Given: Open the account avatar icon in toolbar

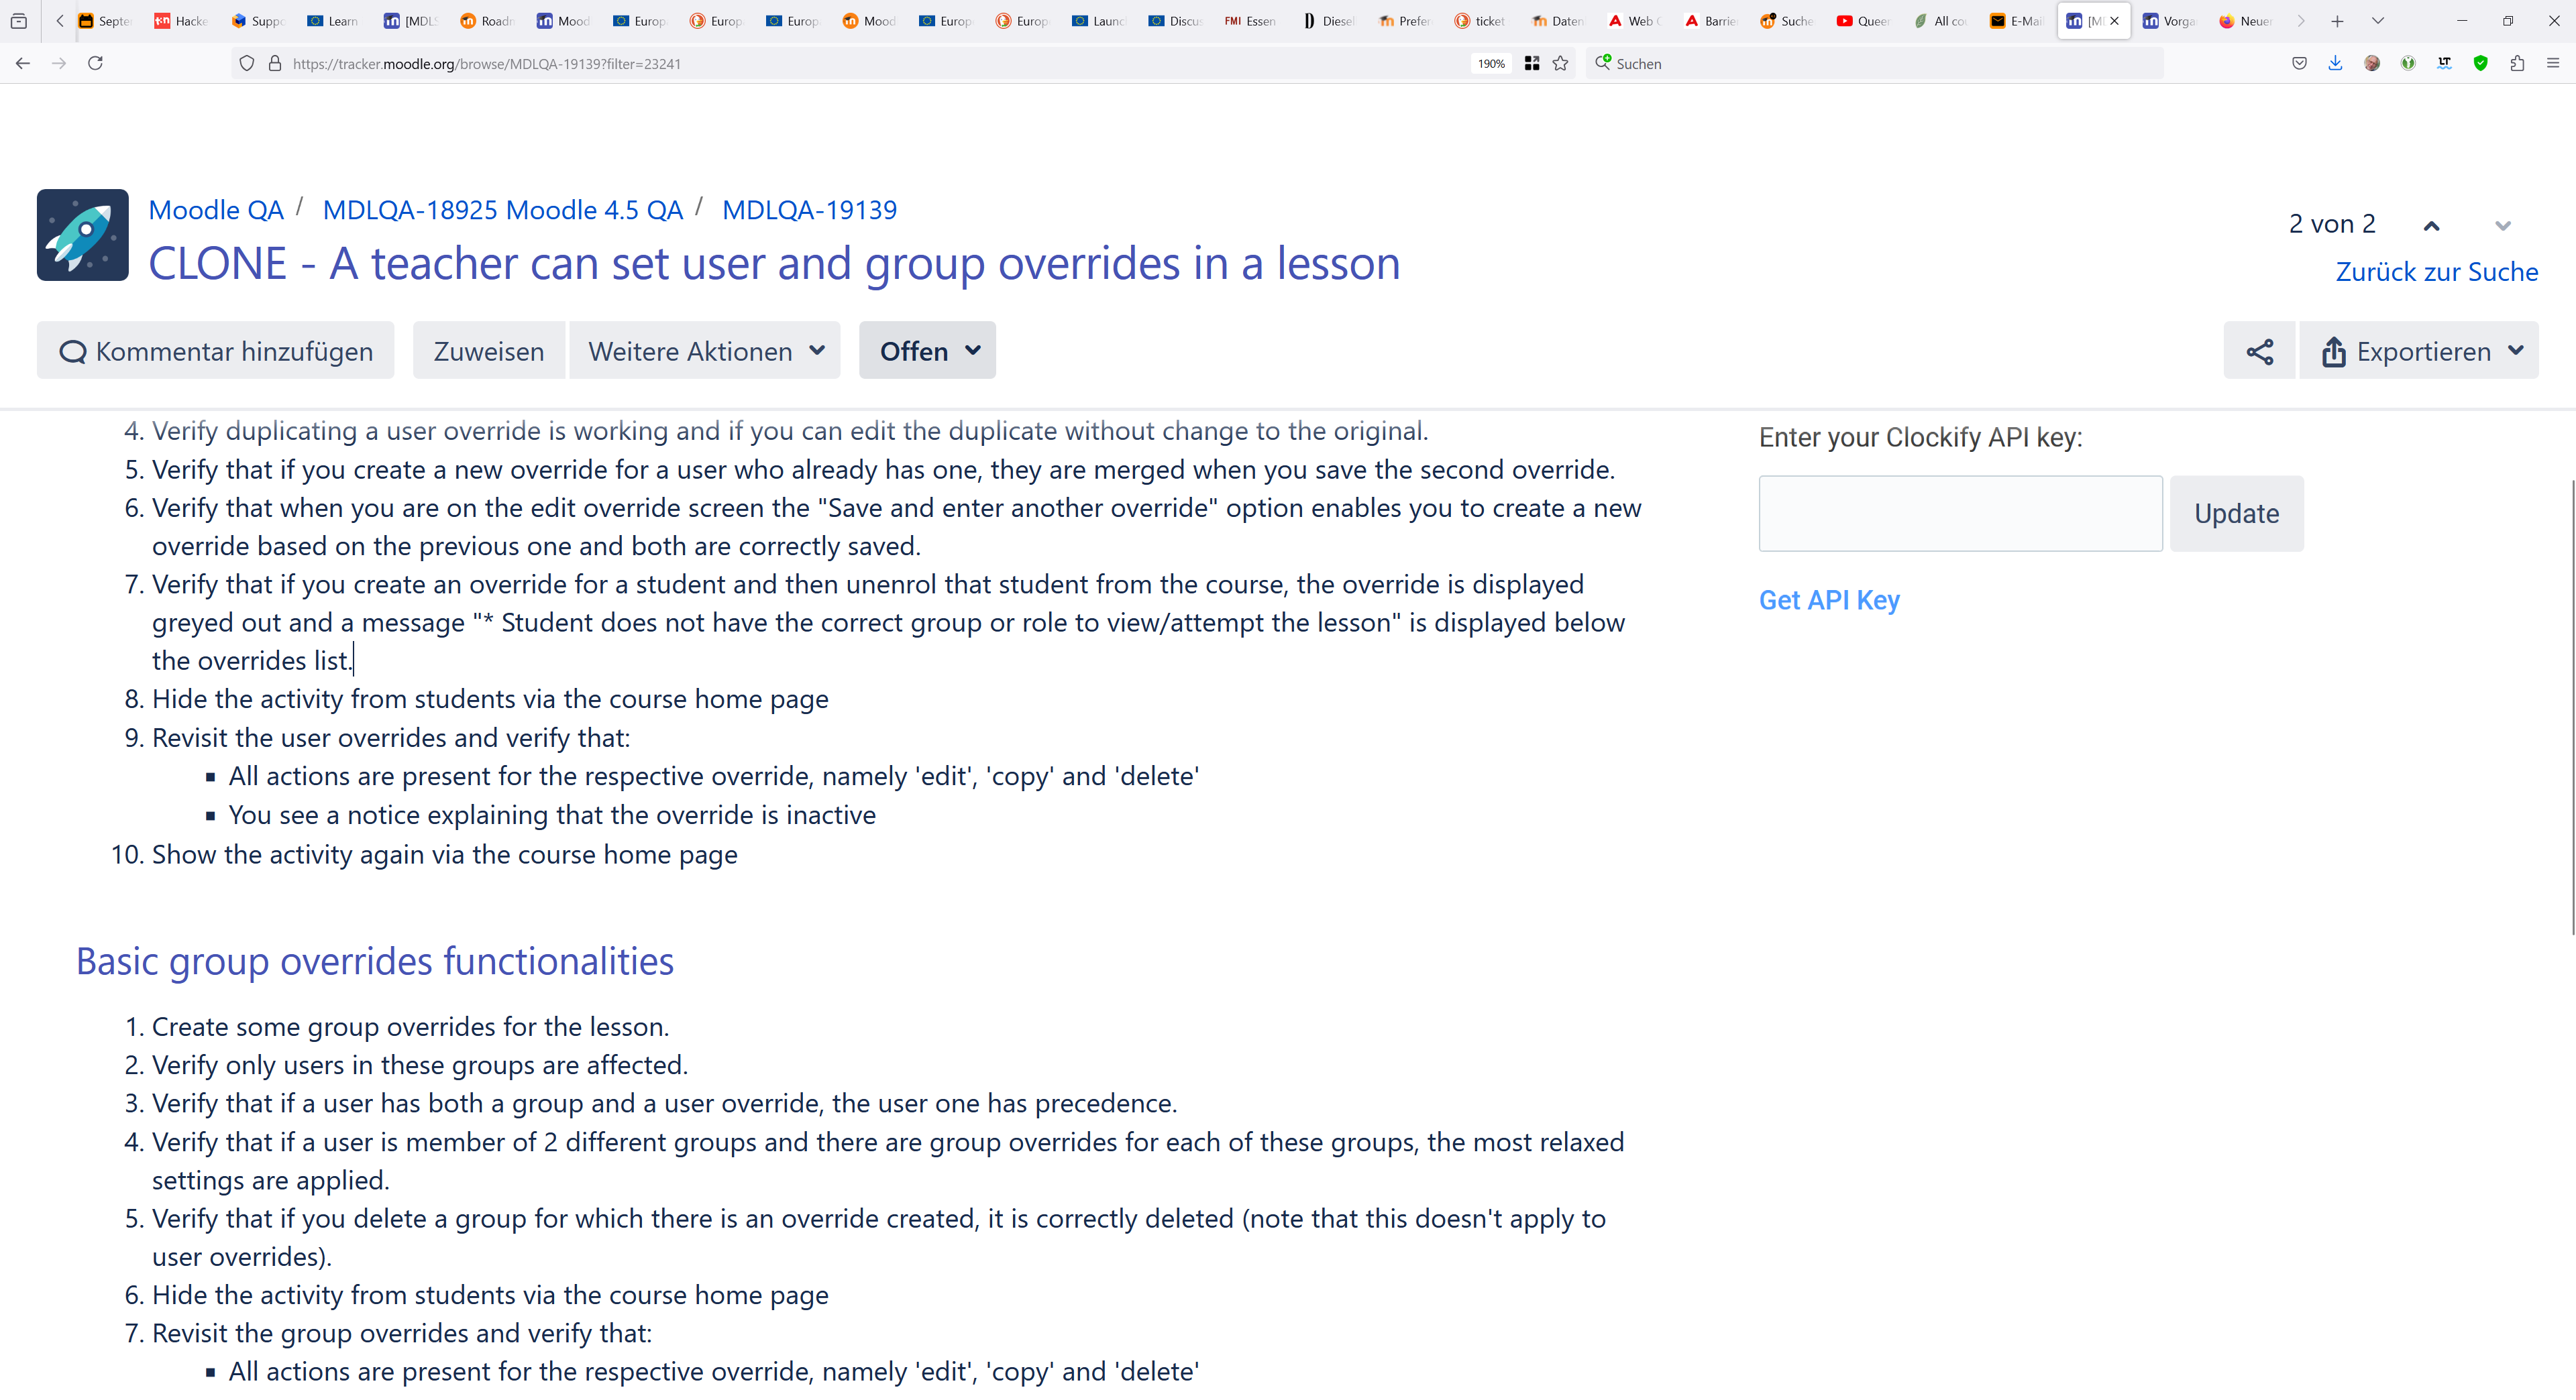Looking at the screenshot, I should tap(2372, 63).
